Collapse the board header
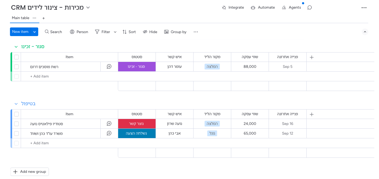 tap(365, 32)
